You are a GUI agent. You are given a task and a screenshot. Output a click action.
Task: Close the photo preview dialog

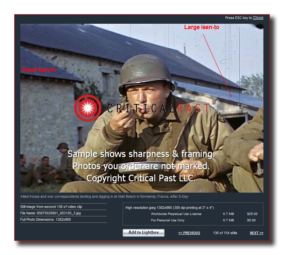[x=258, y=18]
